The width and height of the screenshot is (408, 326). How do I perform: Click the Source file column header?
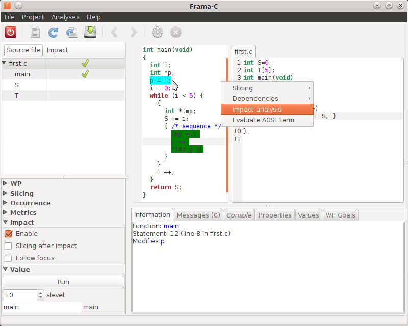23,50
